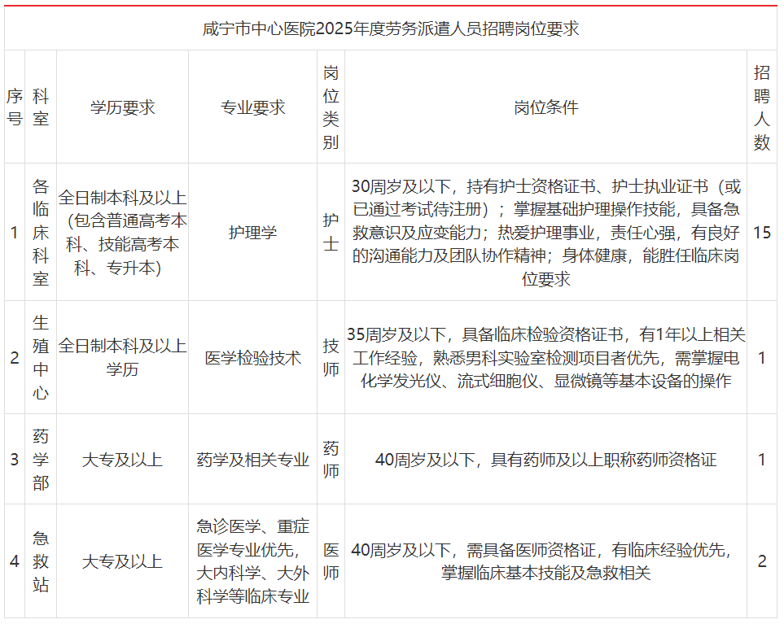Click the 学历要求 column header
Viewport: 784px width, 624px height.
tap(122, 107)
